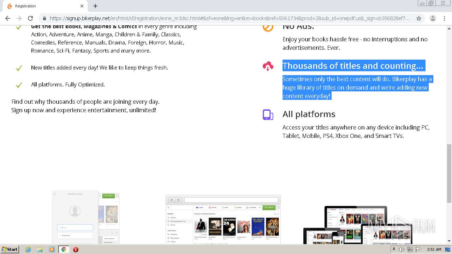
Task: Click the 'Thousands of titles and counting' heading
Action: pos(353,66)
